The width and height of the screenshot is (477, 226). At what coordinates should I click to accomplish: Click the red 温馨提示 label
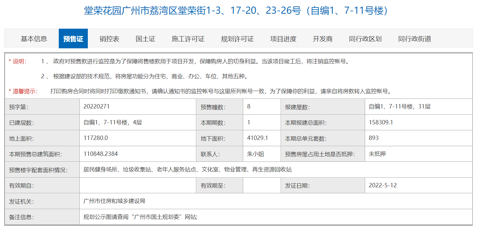click(23, 91)
